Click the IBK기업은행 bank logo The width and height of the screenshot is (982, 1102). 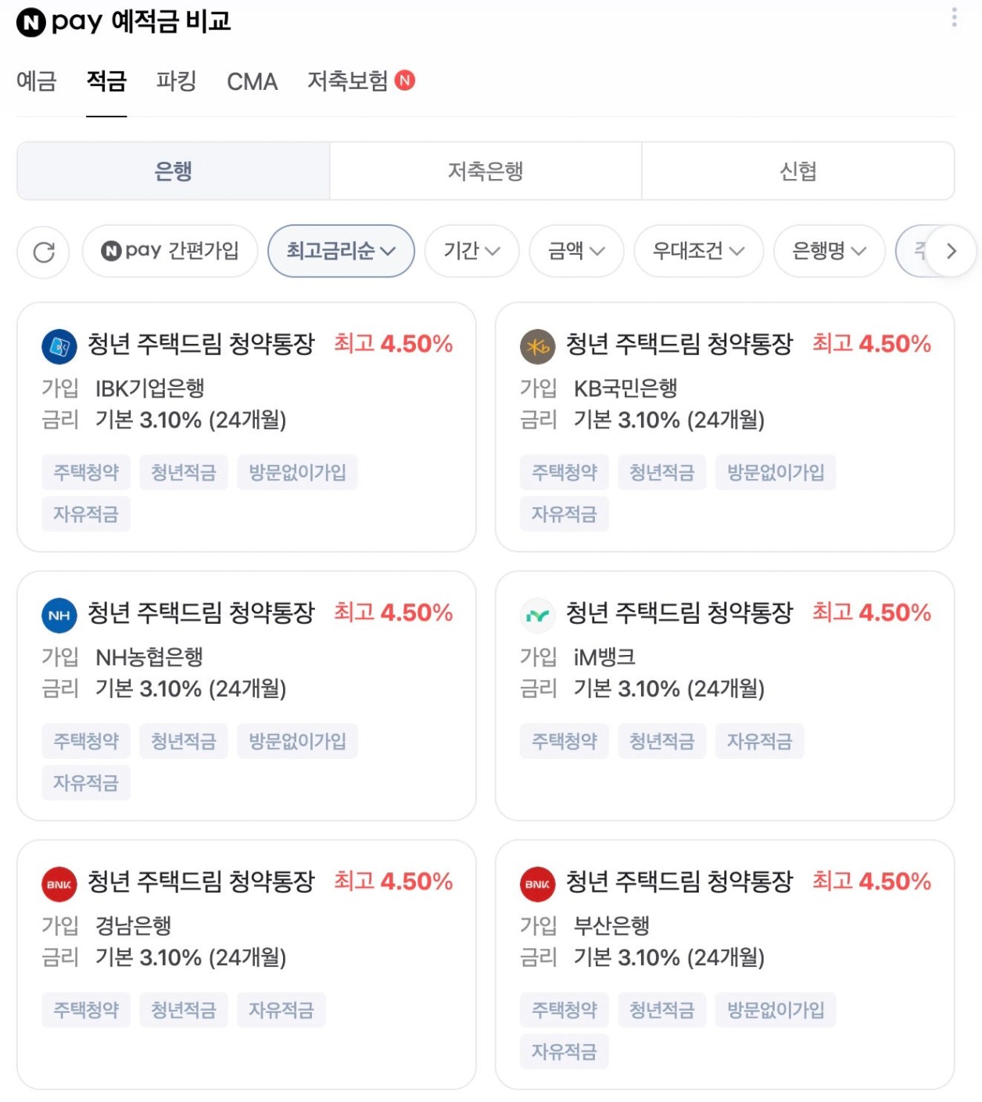pos(59,346)
